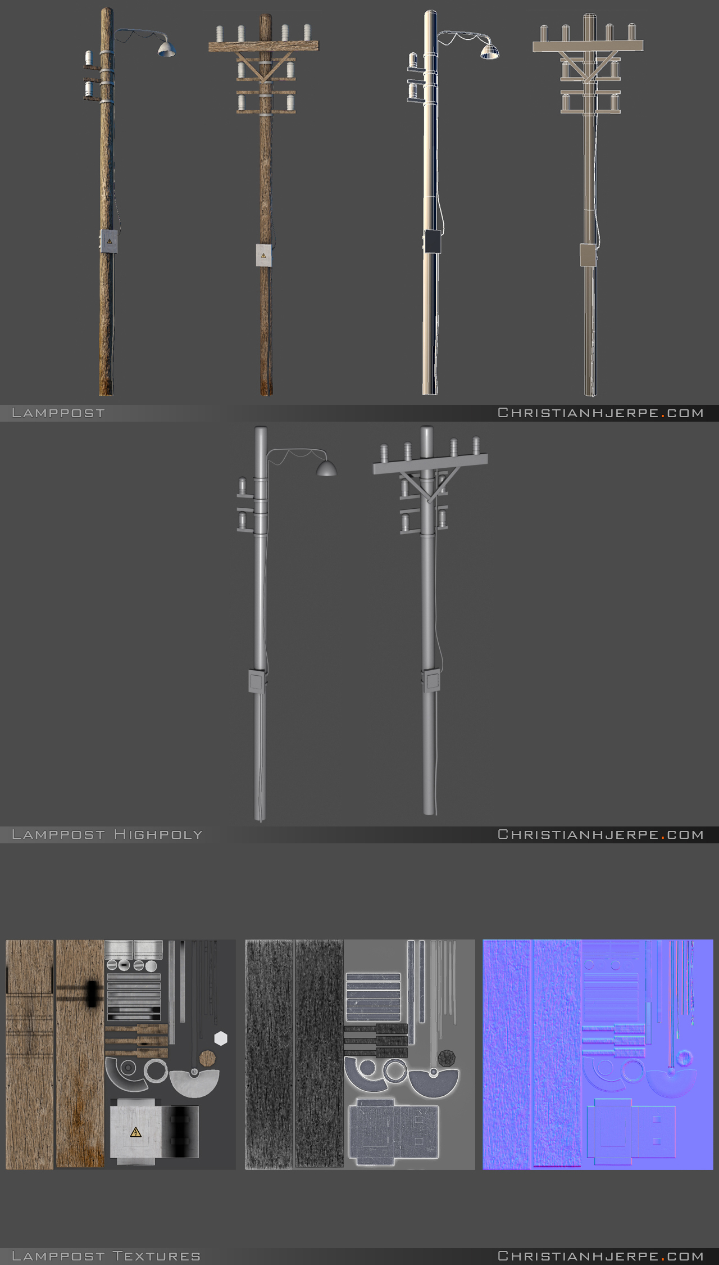Click the 'Lamppost Highpoly' caption label
The width and height of the screenshot is (719, 1265).
click(x=107, y=835)
